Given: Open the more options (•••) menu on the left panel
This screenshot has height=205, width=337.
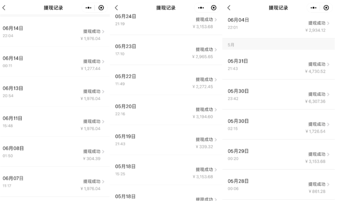Looking at the screenshot, I should pyautogui.click(x=88, y=8).
